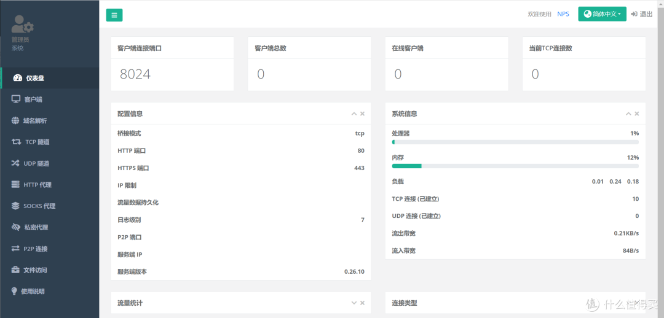The height and width of the screenshot is (318, 664).
Task: Click the exchange arrows icon beside P2P 连接
Action: (15, 249)
